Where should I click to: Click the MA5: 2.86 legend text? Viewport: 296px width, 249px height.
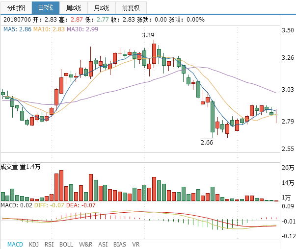(x=17, y=29)
